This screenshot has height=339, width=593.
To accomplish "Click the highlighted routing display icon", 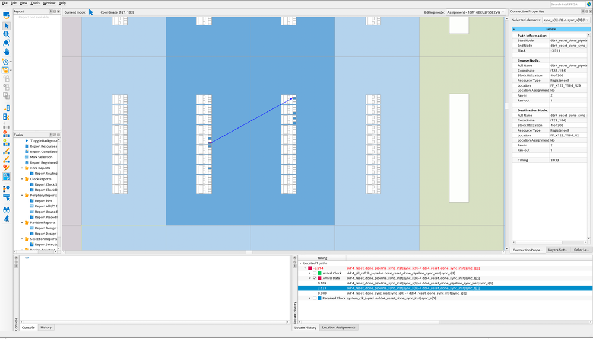I will pyautogui.click(x=7, y=177).
